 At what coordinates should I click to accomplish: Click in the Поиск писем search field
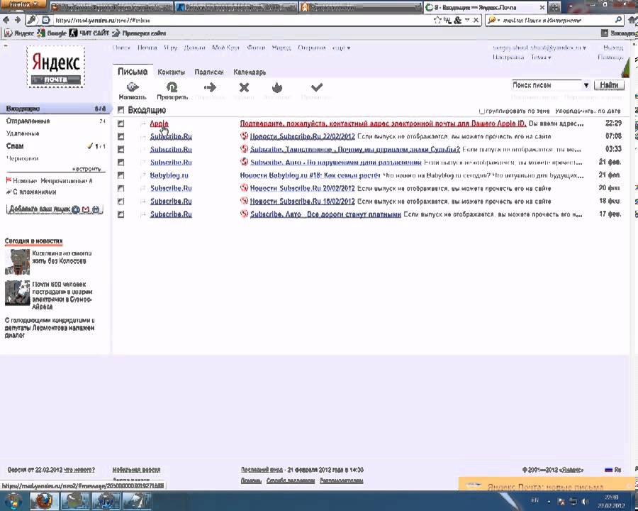547,85
